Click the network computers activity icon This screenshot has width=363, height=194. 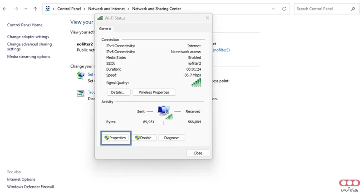pyautogui.click(x=164, y=112)
